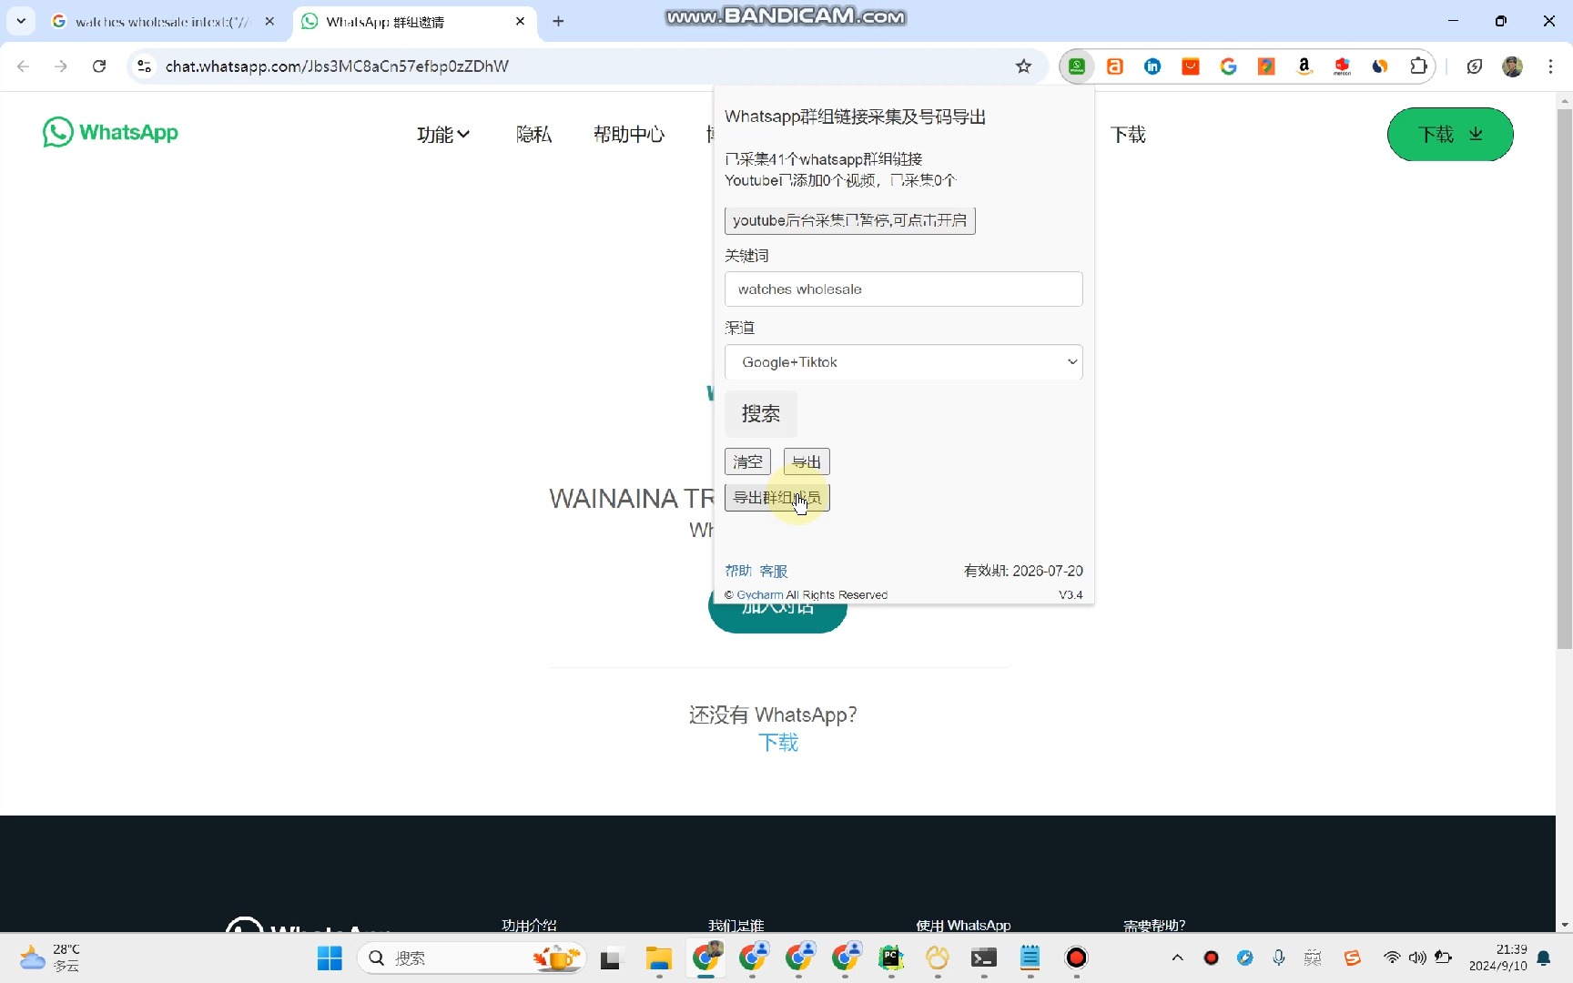This screenshot has width=1573, height=983.
Task: Open the Wi-Fi network tray icon
Action: tap(1392, 958)
